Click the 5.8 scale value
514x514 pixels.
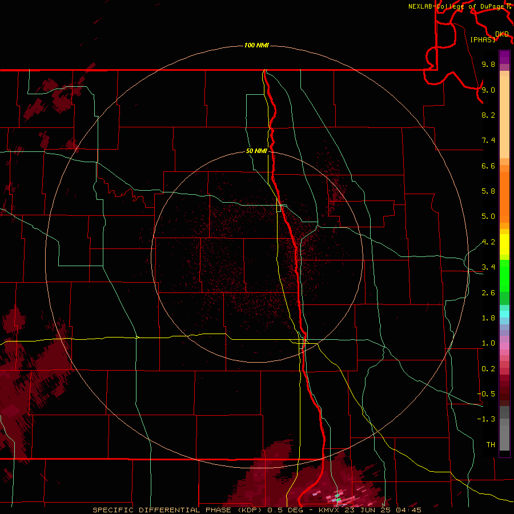[x=488, y=191]
